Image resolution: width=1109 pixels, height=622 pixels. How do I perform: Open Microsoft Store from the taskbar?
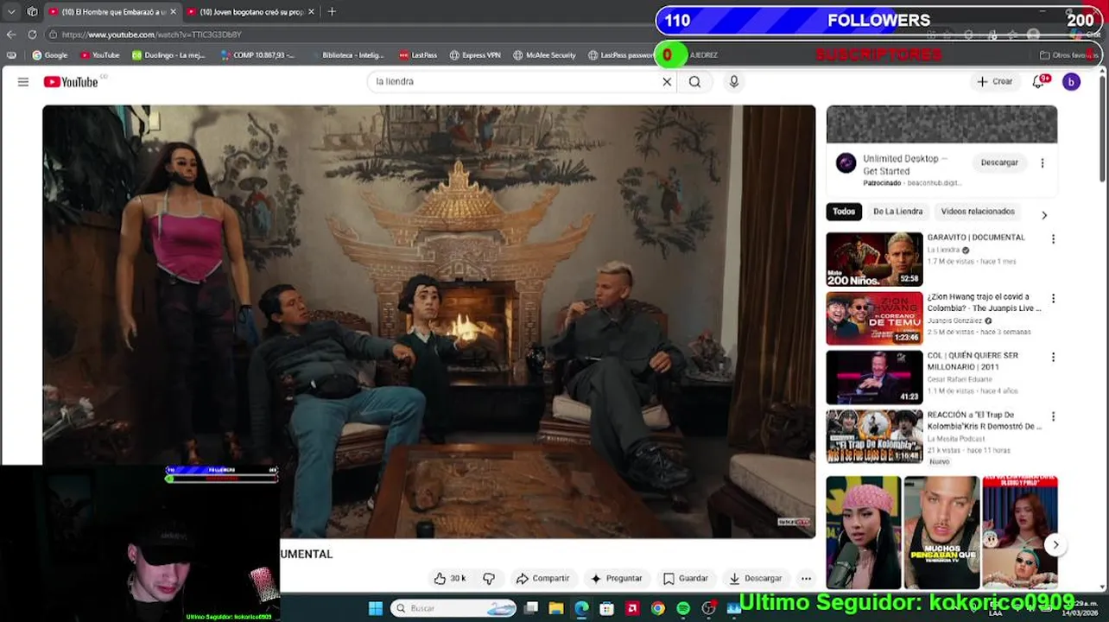point(607,608)
